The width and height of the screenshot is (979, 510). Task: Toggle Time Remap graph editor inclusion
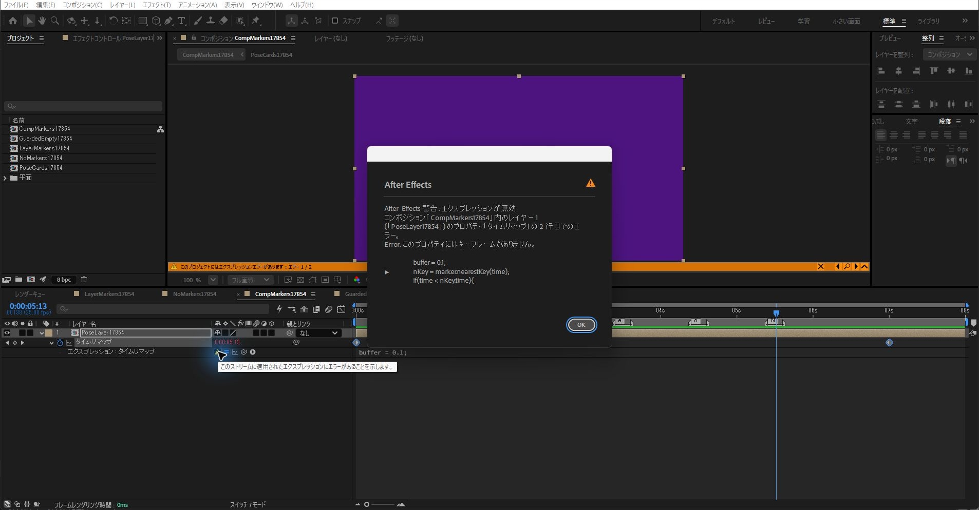(69, 342)
